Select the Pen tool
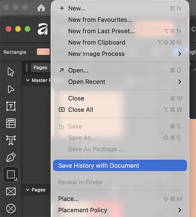The width and height of the screenshot is (196, 217). [x=11, y=157]
